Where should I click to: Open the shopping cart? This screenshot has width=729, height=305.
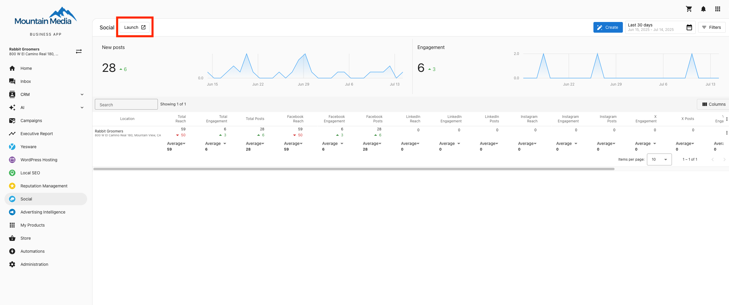[689, 9]
